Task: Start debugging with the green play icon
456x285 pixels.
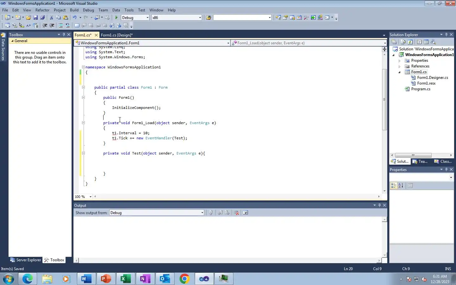Action: click(117, 18)
